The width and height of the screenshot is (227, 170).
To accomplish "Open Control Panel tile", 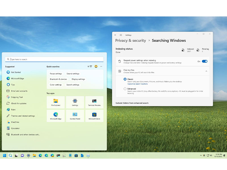I will click(x=75, y=116).
